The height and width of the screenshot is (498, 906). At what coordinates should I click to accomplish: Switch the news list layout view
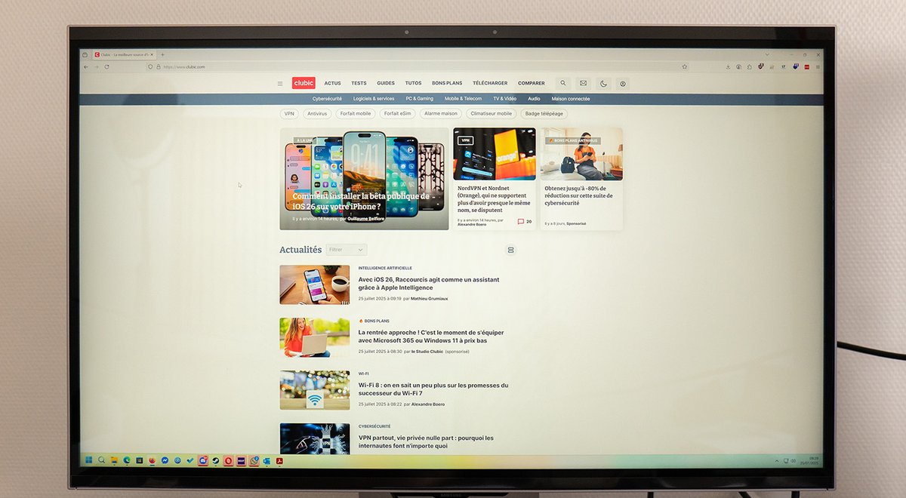click(510, 250)
